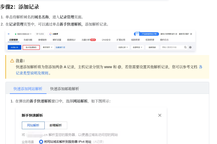This screenshot has height=144, width=217.
Task: Click the 批量操作 link
Action: click(x=60, y=47)
